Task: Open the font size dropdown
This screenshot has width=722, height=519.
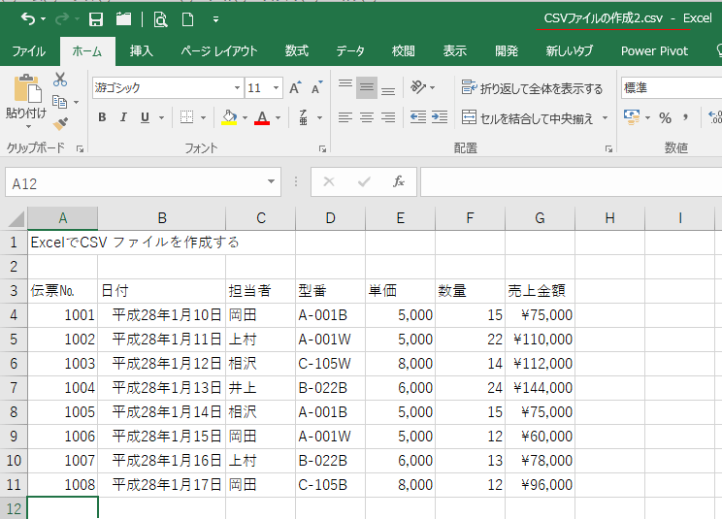Action: (276, 88)
